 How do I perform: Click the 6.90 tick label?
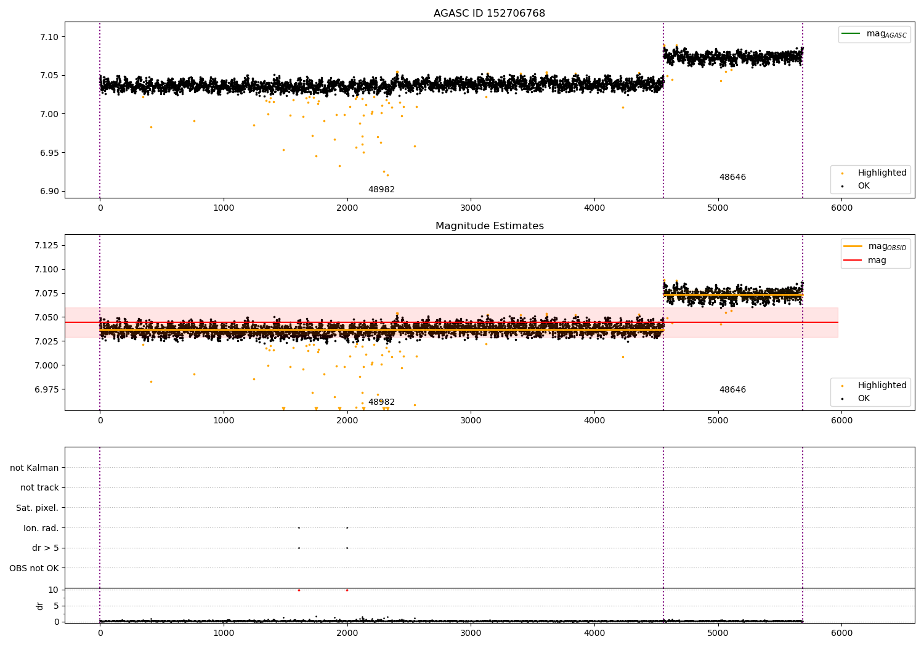tap(49, 191)
